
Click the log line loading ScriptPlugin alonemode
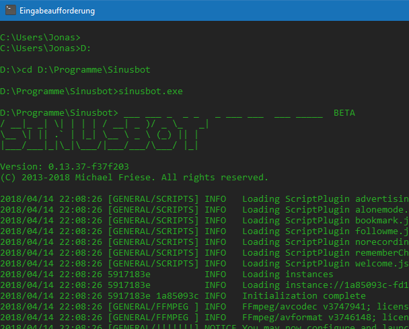[204, 210]
